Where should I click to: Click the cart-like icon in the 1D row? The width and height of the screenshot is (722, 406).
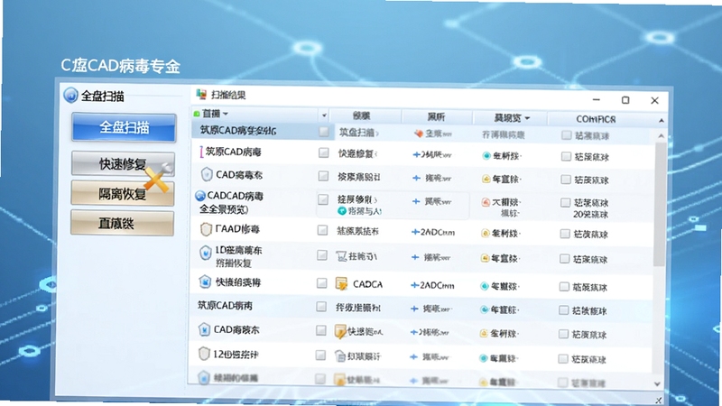pos(341,256)
